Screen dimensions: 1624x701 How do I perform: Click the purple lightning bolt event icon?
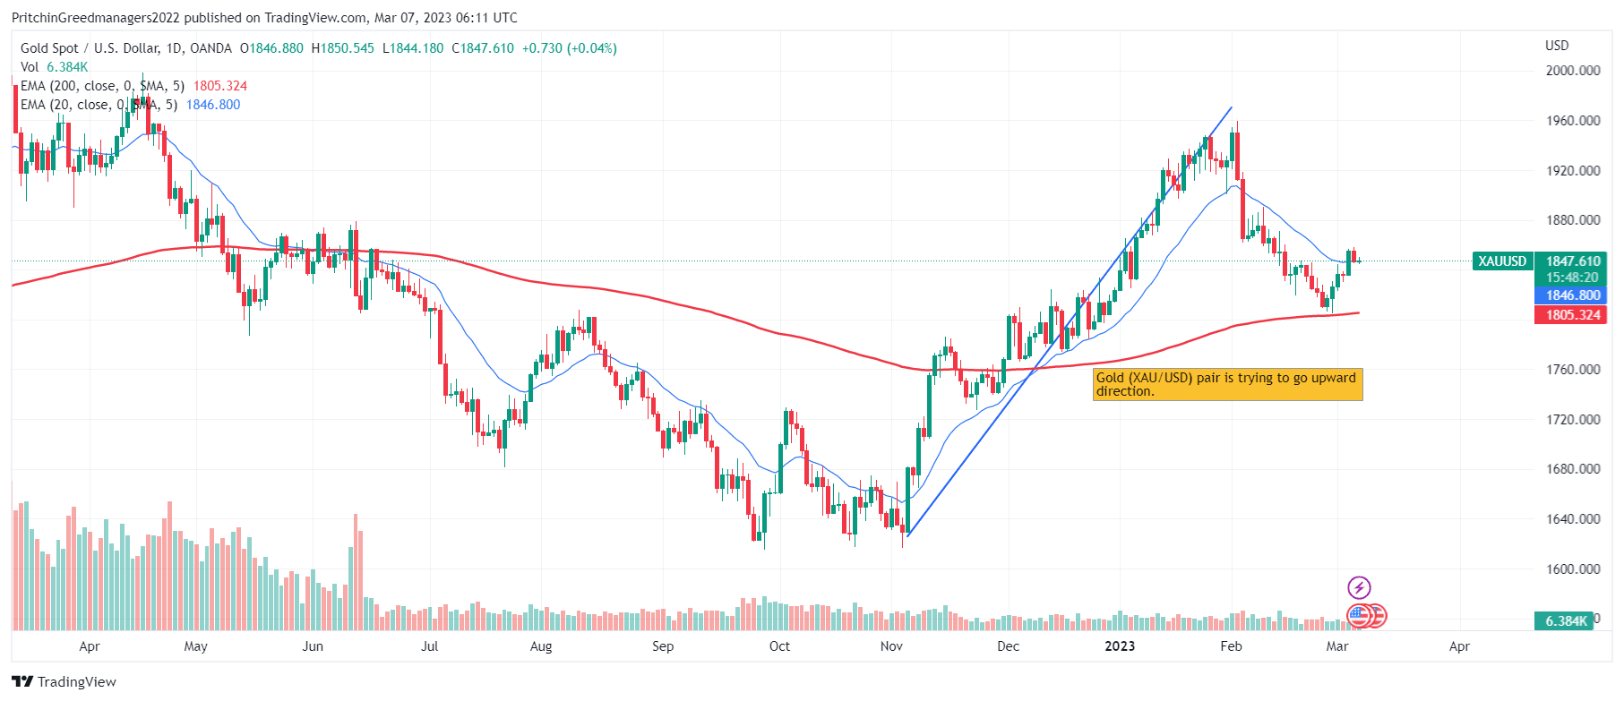(x=1359, y=587)
